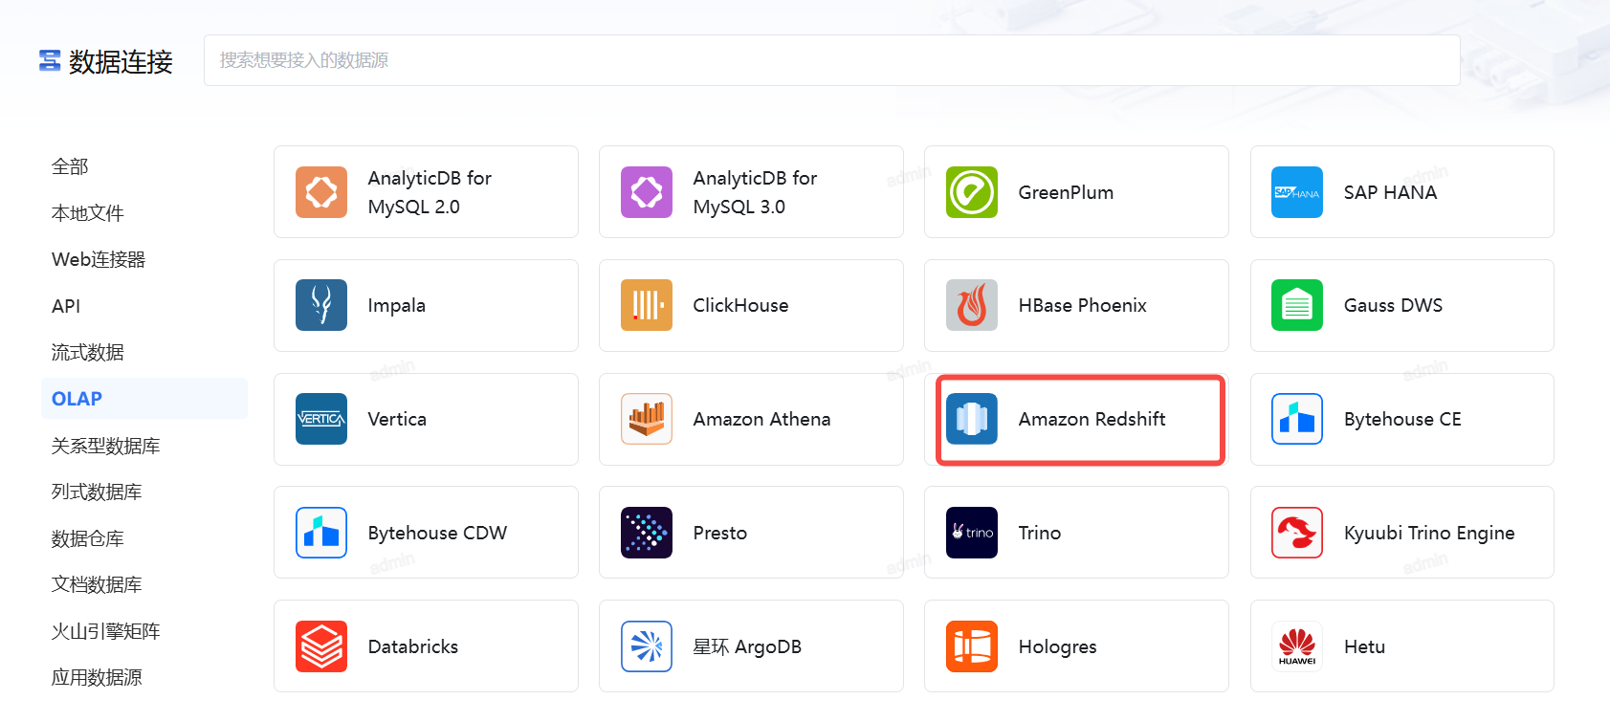This screenshot has width=1610, height=722.
Task: Choose the GreenPlum icon
Action: [972, 192]
